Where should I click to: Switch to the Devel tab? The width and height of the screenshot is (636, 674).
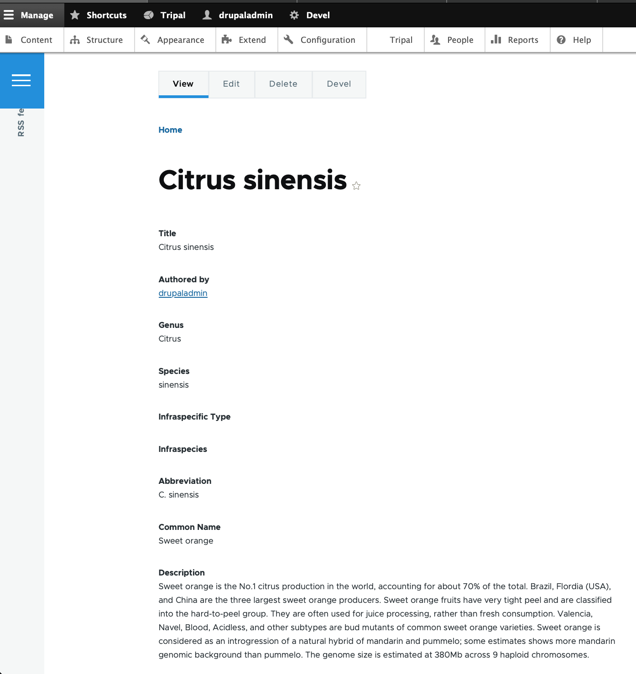(339, 84)
